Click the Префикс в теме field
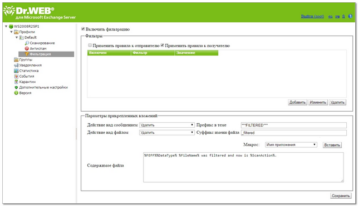The image size is (358, 206). click(293, 125)
